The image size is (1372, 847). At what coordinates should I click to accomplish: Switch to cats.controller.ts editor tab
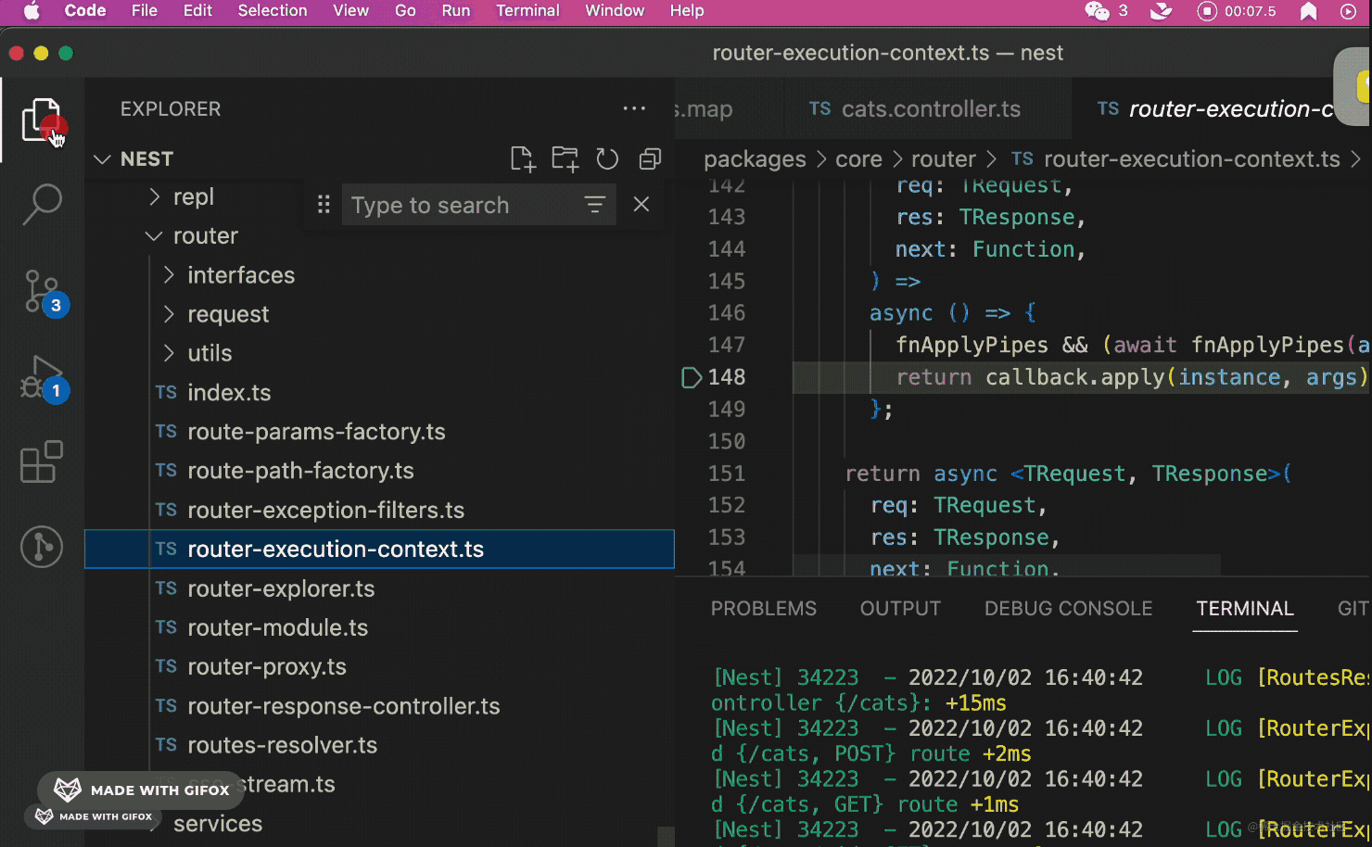(927, 108)
